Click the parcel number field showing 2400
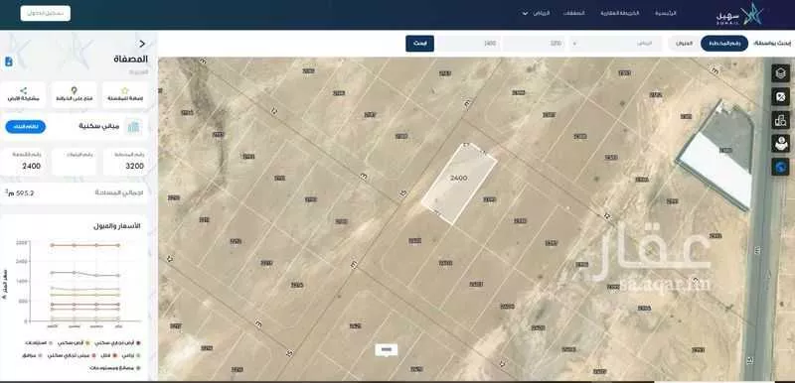The height and width of the screenshot is (383, 795). click(469, 44)
